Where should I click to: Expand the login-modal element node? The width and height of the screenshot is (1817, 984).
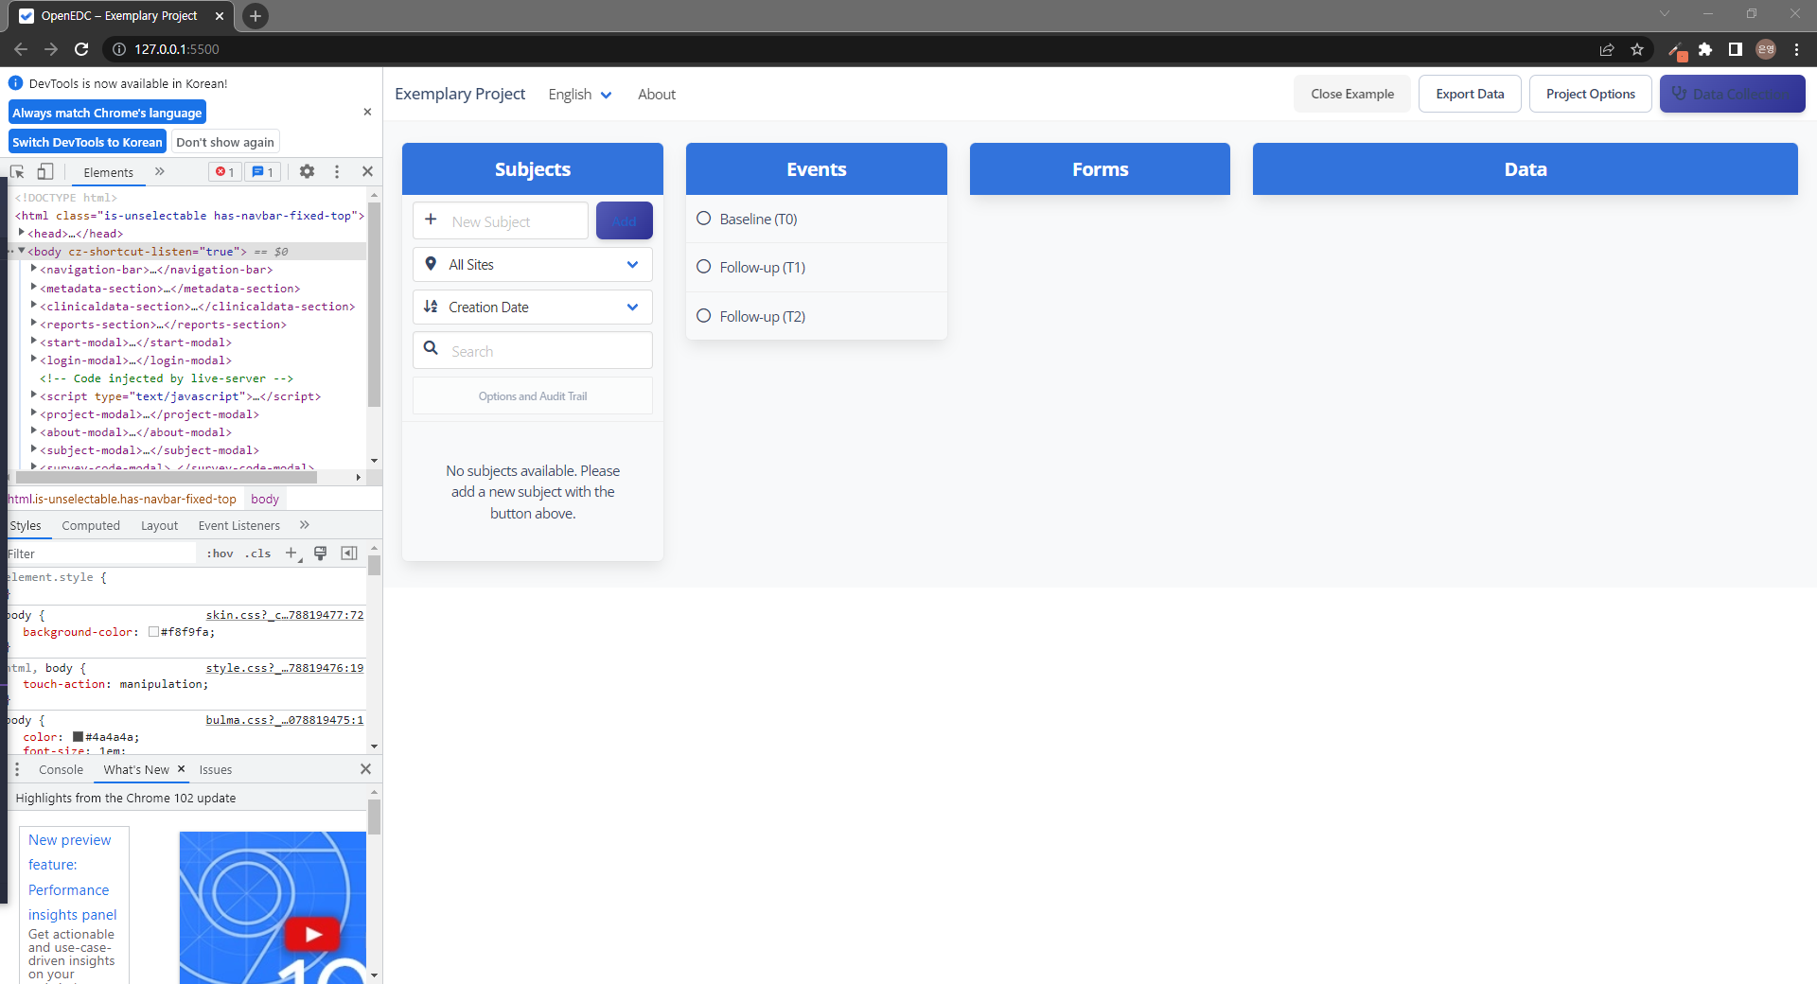coord(34,359)
